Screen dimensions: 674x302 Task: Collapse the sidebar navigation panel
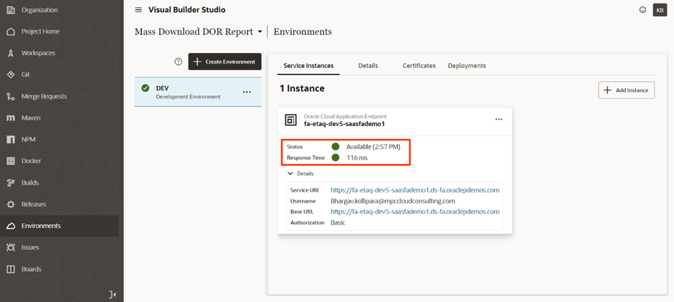113,294
